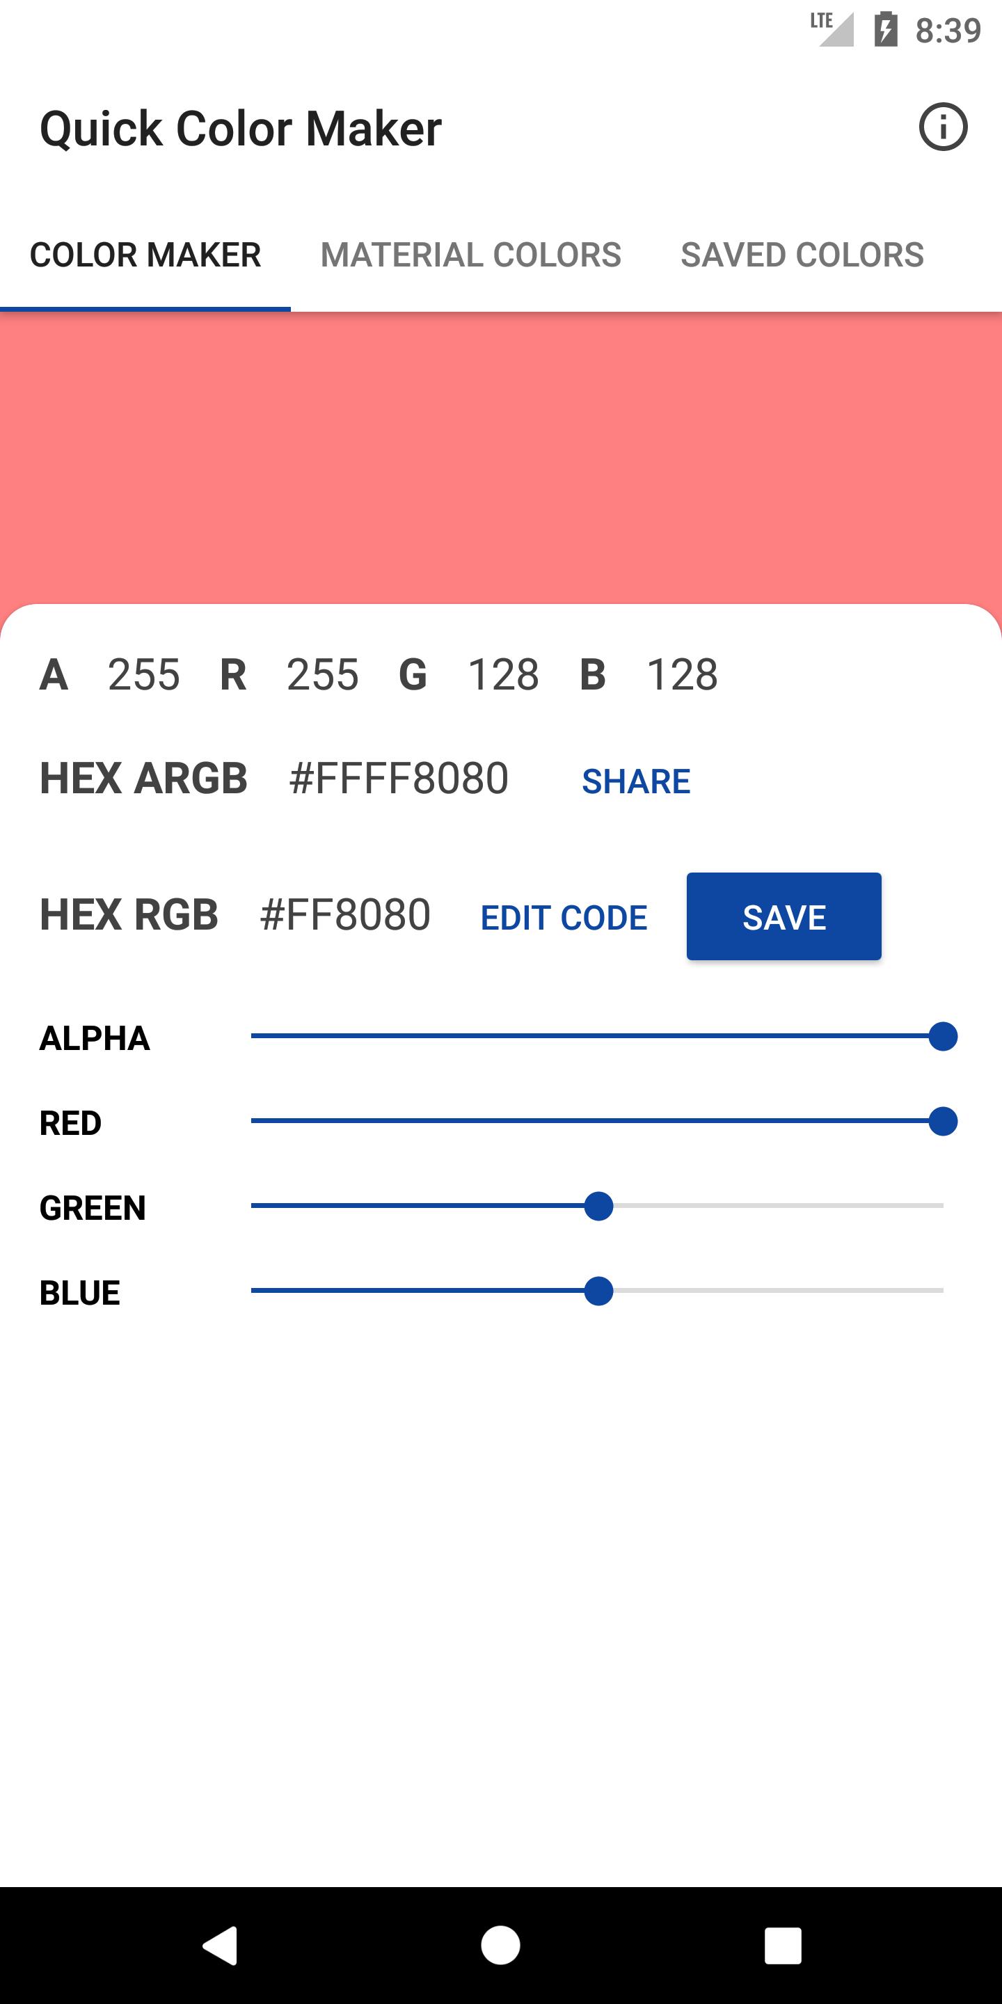The height and width of the screenshot is (2004, 1002).
Task: Select the Color Maker tab
Action: tap(145, 255)
